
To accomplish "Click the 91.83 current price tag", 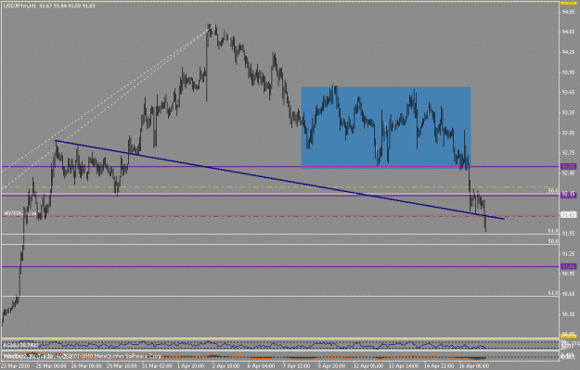I will pyautogui.click(x=569, y=215).
